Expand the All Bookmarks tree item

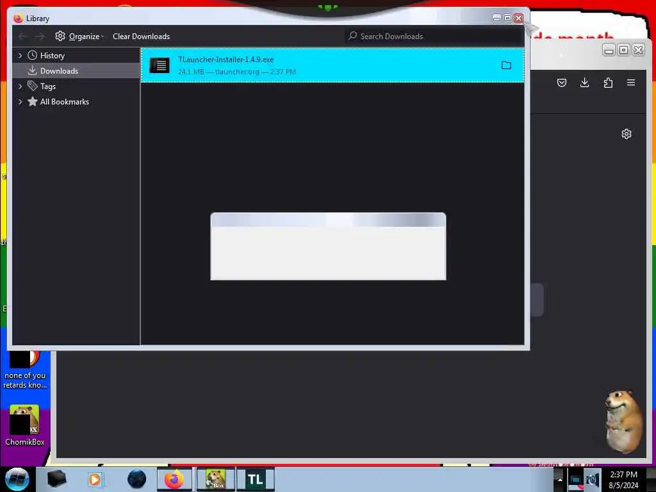point(20,102)
